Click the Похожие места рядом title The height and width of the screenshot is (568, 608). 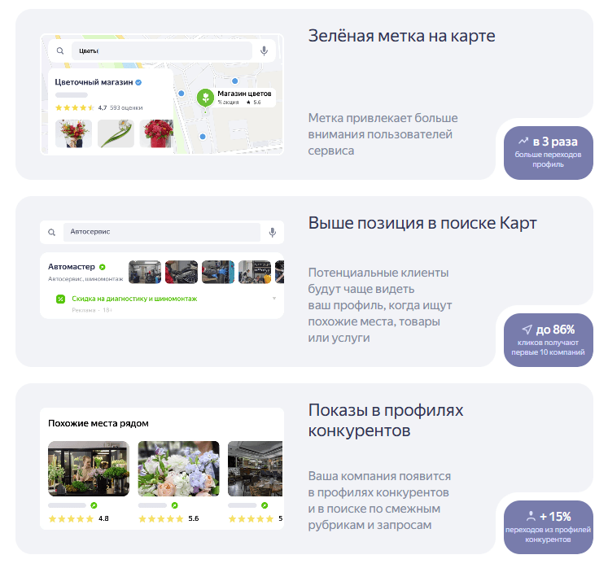tap(98, 423)
